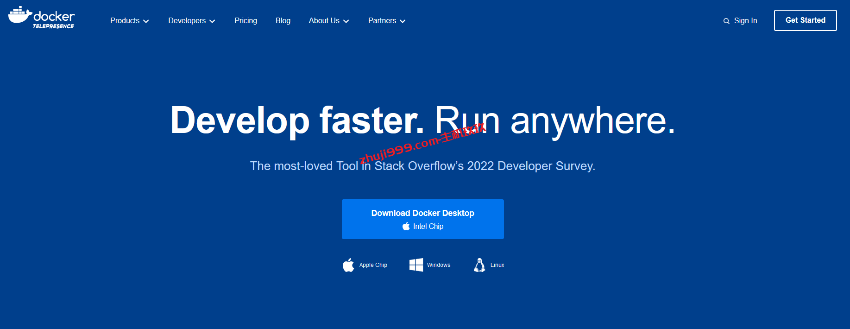Open the Partners menu

point(387,21)
